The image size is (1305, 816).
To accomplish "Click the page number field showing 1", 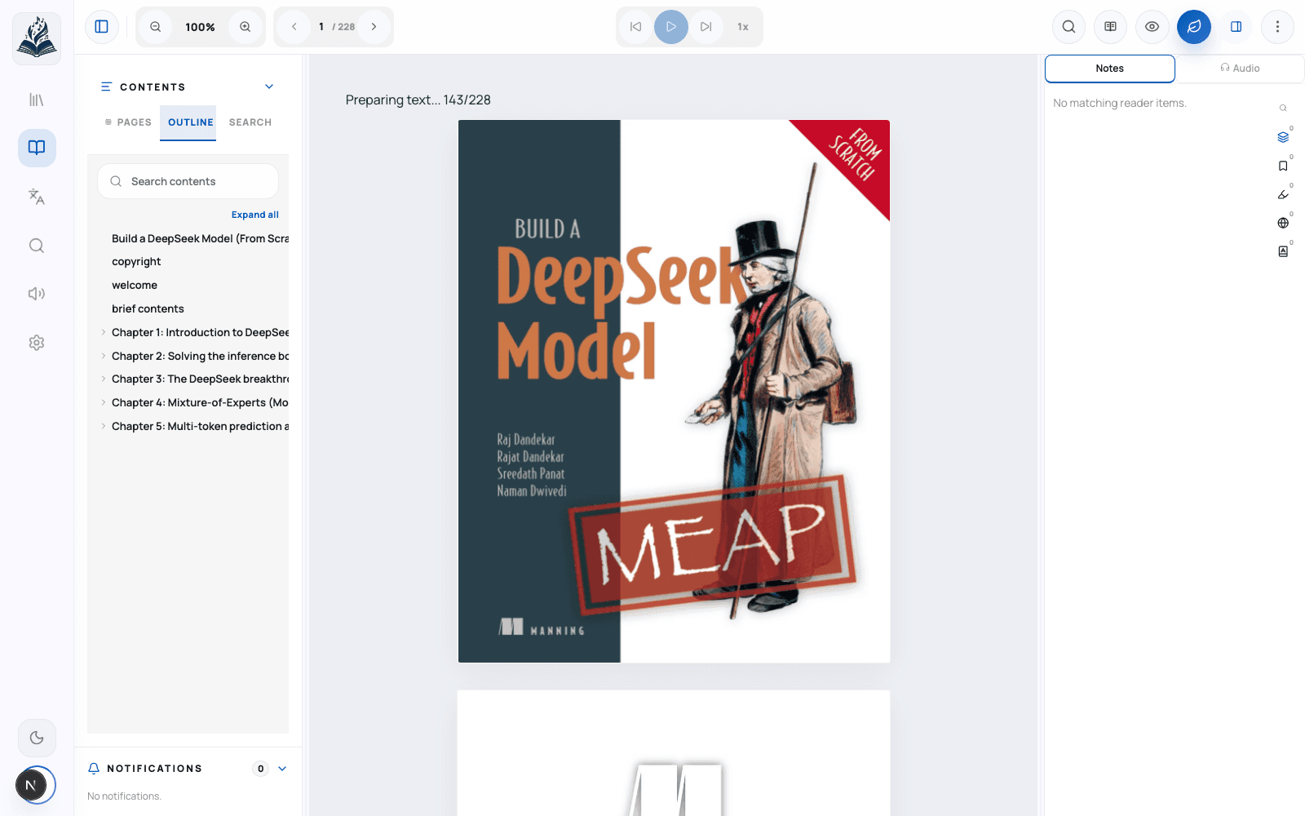I will 321,27.
